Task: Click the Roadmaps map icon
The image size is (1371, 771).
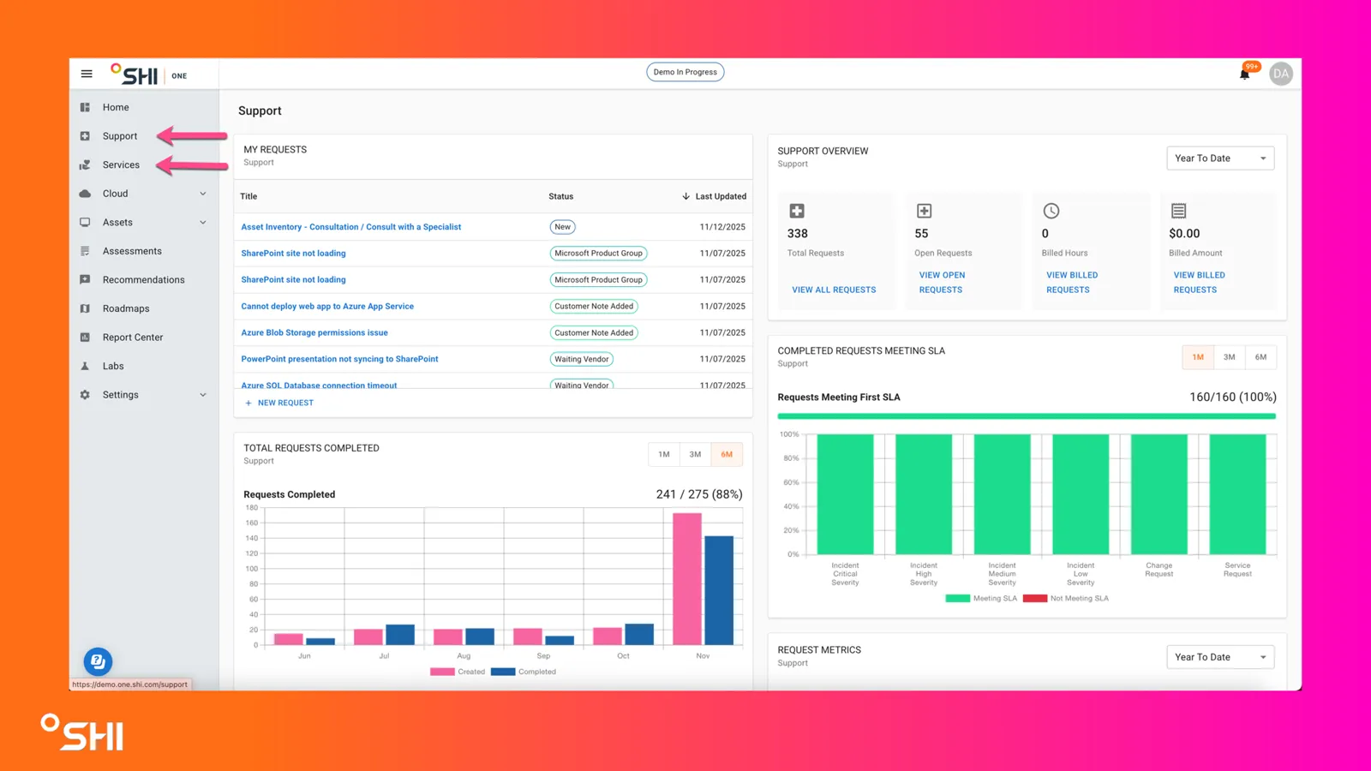Action: tap(85, 308)
